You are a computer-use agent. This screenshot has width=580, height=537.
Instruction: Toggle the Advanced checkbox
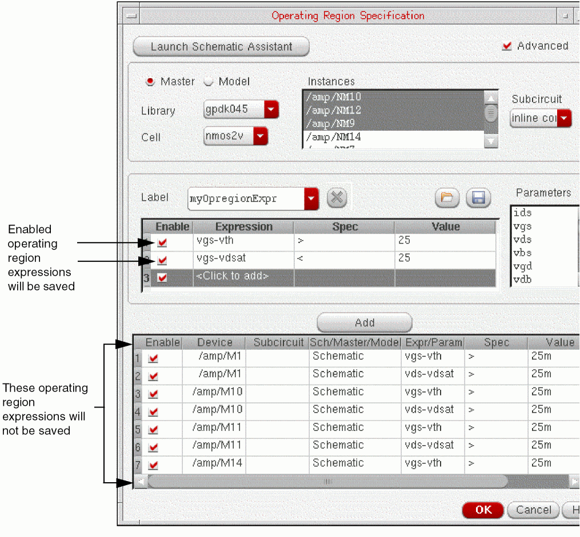(x=507, y=46)
